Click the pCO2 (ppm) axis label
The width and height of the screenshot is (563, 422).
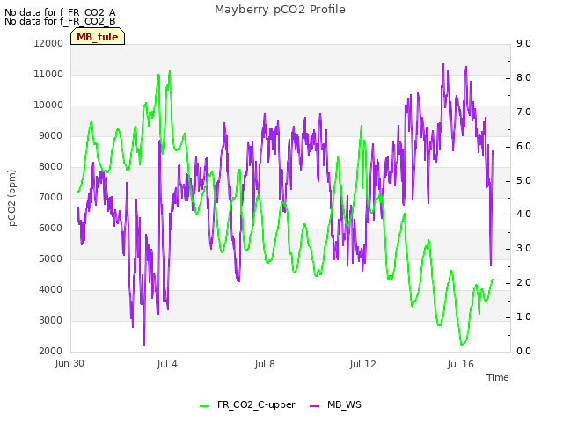point(12,198)
